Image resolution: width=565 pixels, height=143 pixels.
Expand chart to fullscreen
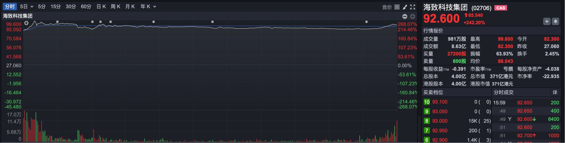(x=413, y=7)
